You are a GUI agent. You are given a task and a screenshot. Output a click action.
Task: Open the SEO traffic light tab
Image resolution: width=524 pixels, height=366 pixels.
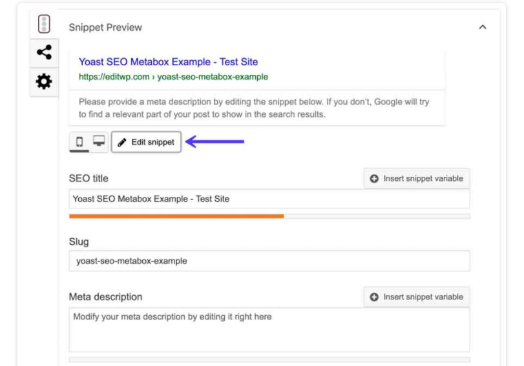(x=45, y=25)
